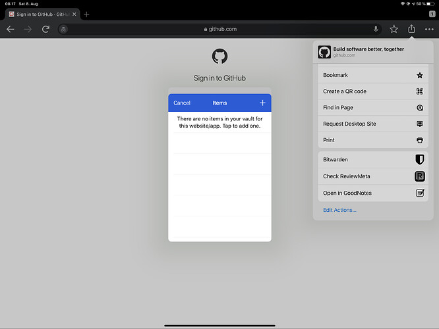Go back using the browser back arrow

[11, 29]
